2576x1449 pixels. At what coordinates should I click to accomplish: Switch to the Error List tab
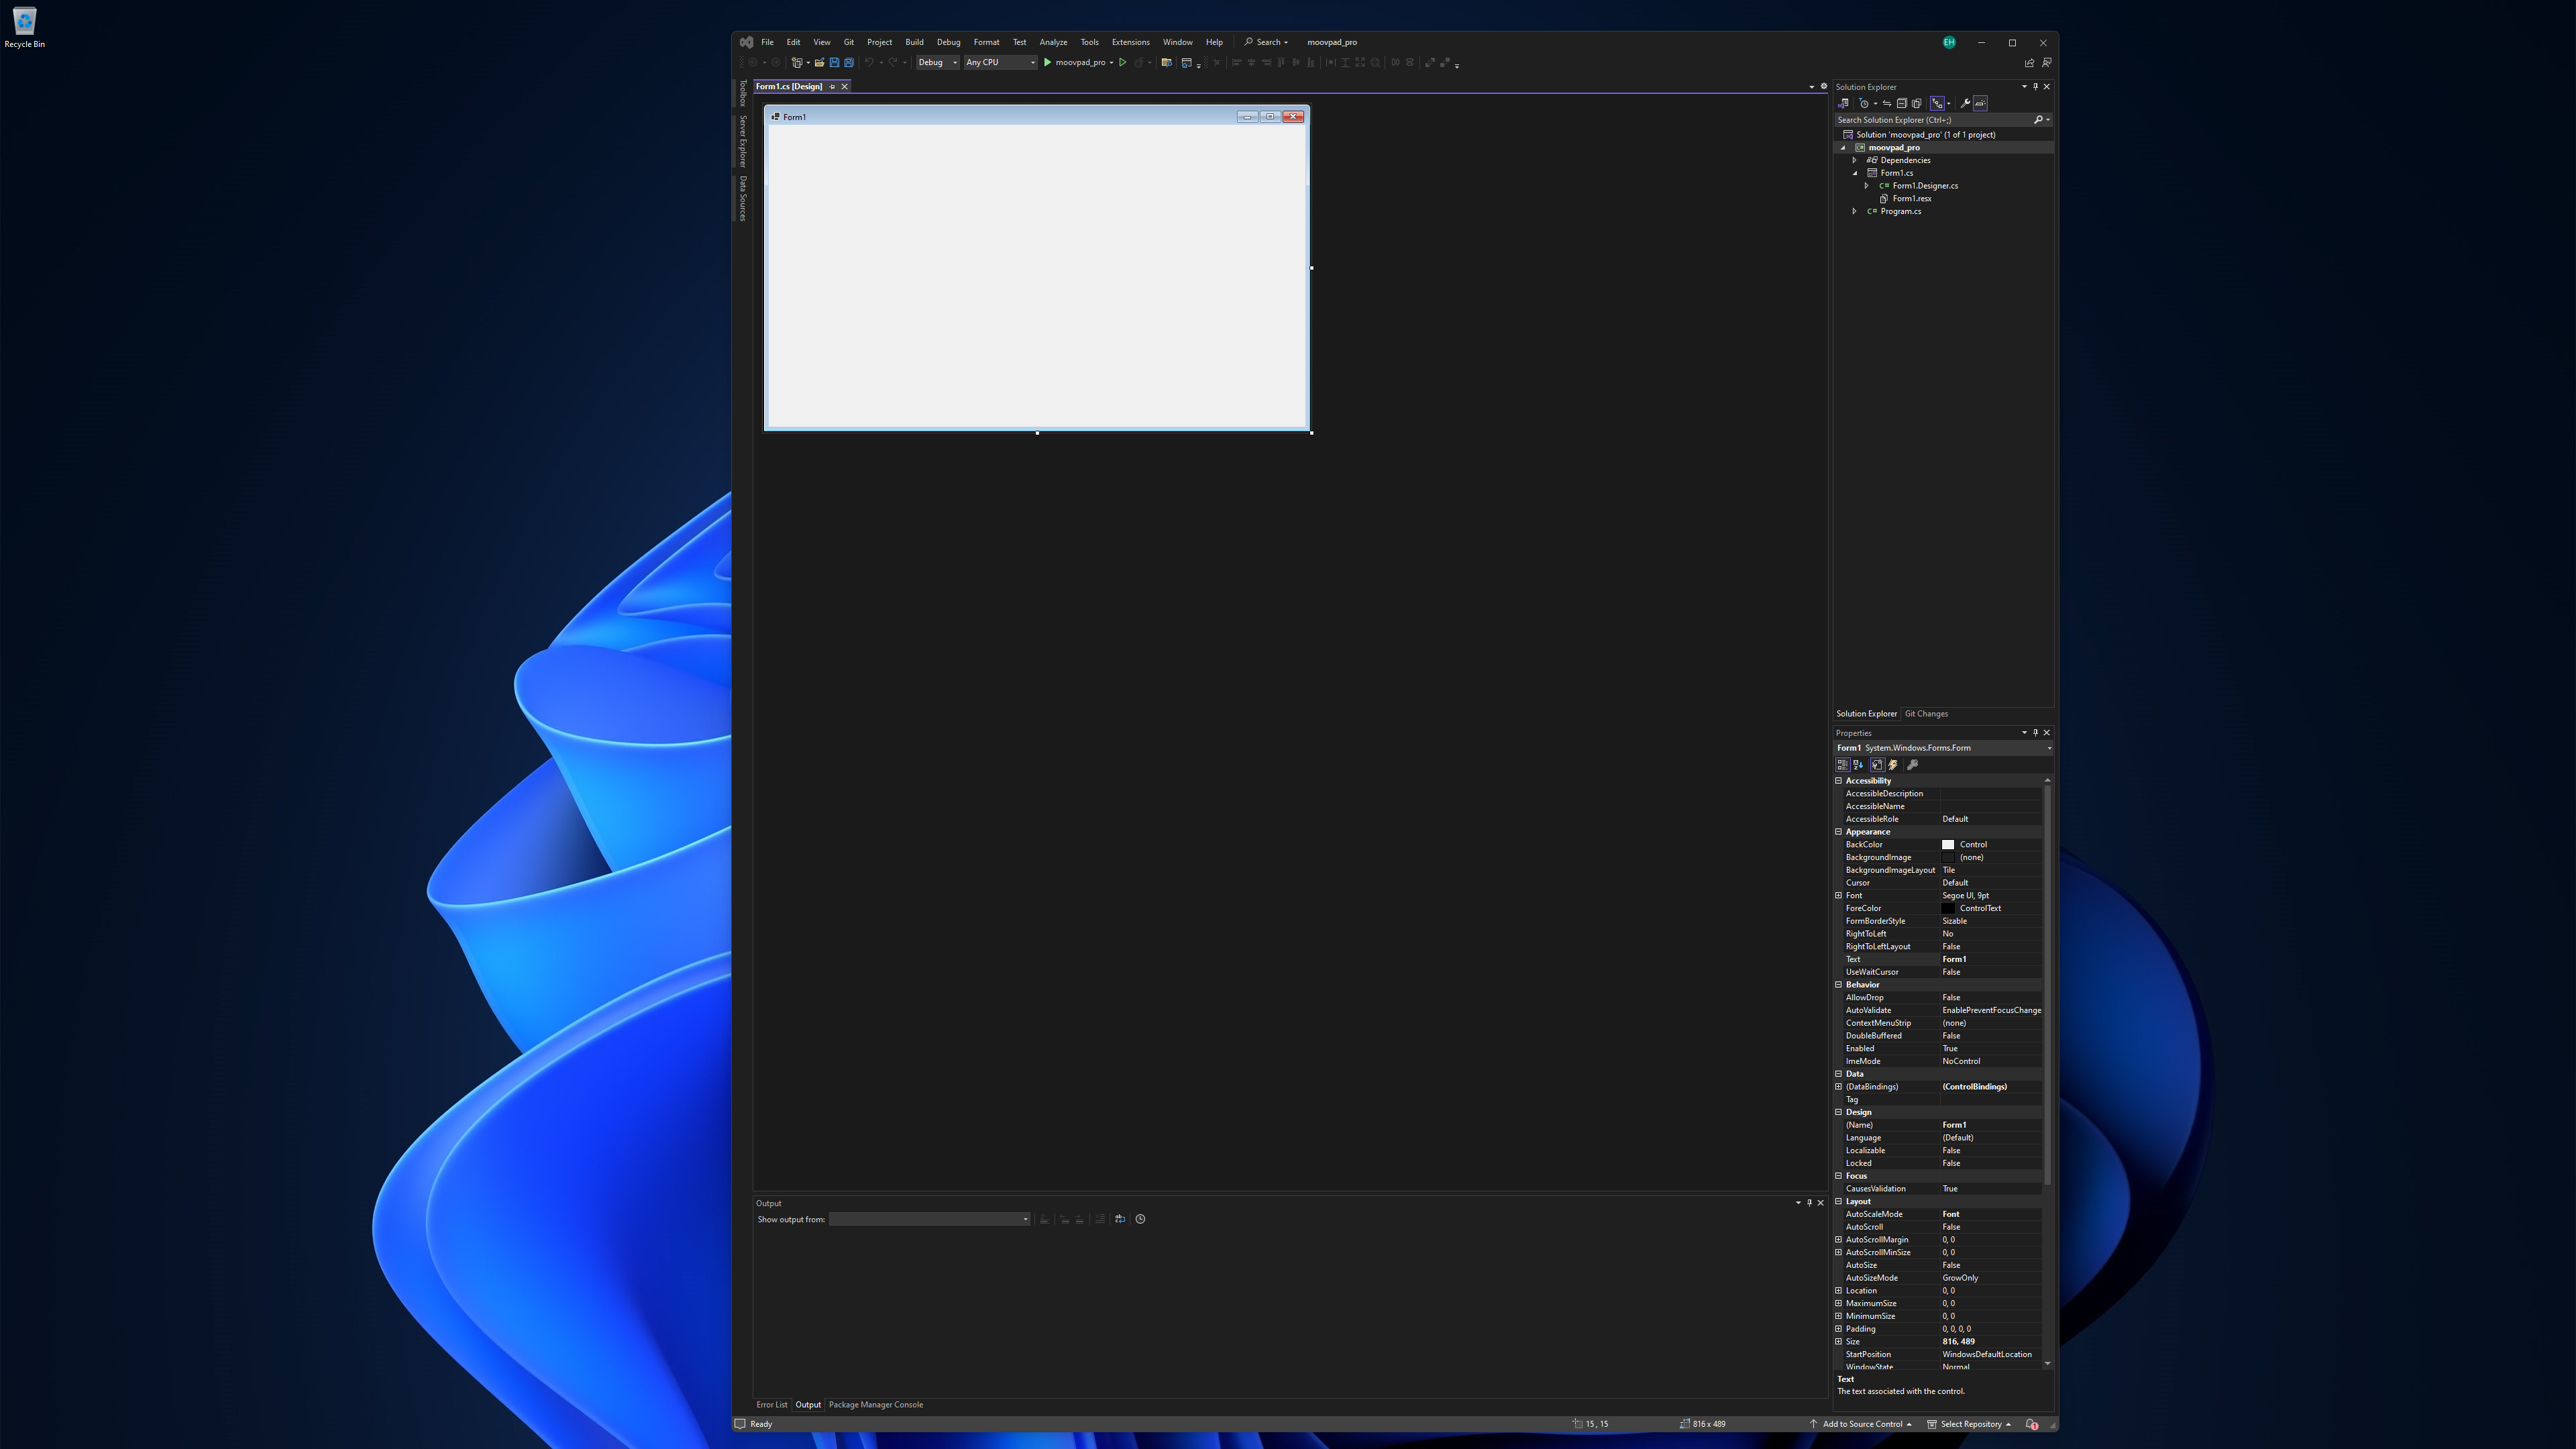point(772,1405)
